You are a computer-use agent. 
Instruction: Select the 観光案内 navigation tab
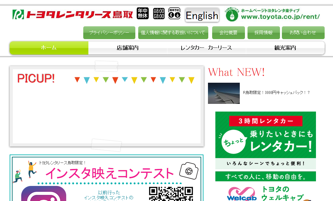[x=285, y=48]
